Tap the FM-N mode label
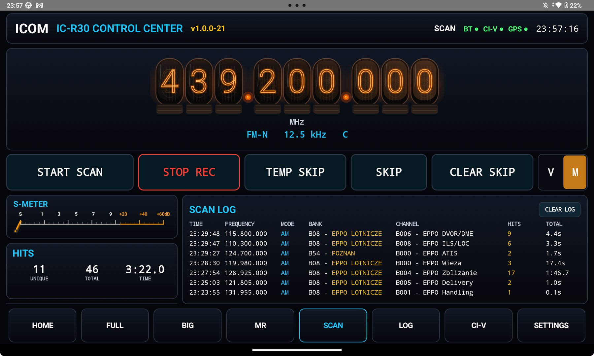The image size is (594, 356). tap(257, 134)
